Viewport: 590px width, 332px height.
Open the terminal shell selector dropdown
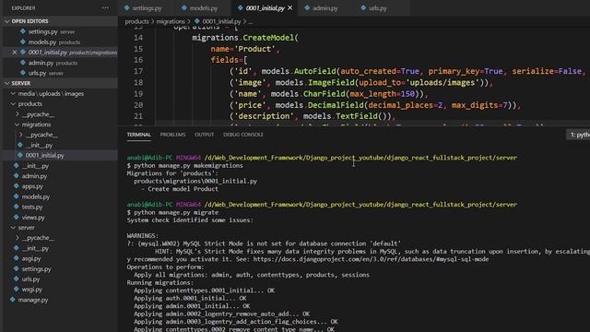[579, 135]
